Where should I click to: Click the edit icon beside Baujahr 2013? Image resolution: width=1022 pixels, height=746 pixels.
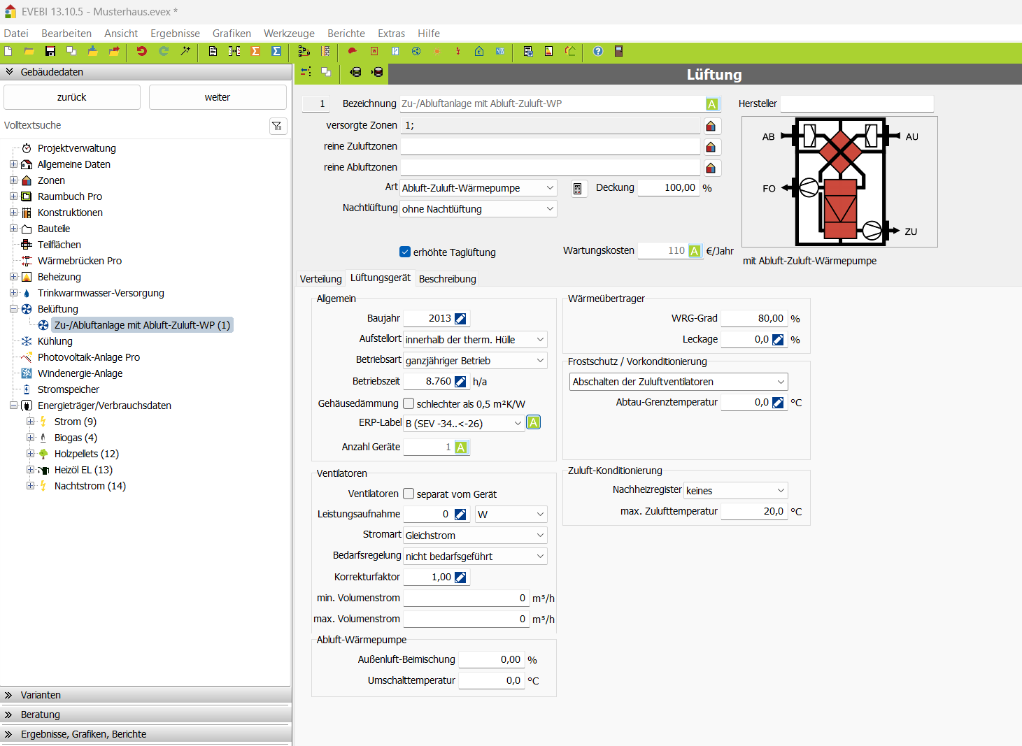click(x=460, y=319)
